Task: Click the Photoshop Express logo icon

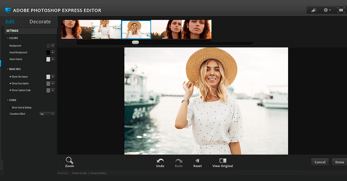Action: point(8,10)
